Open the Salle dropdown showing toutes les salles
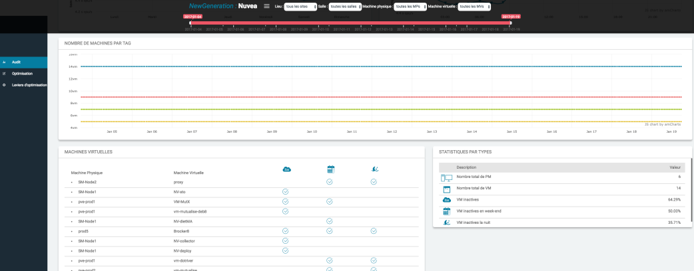The height and width of the screenshot is (271, 694). [345, 7]
